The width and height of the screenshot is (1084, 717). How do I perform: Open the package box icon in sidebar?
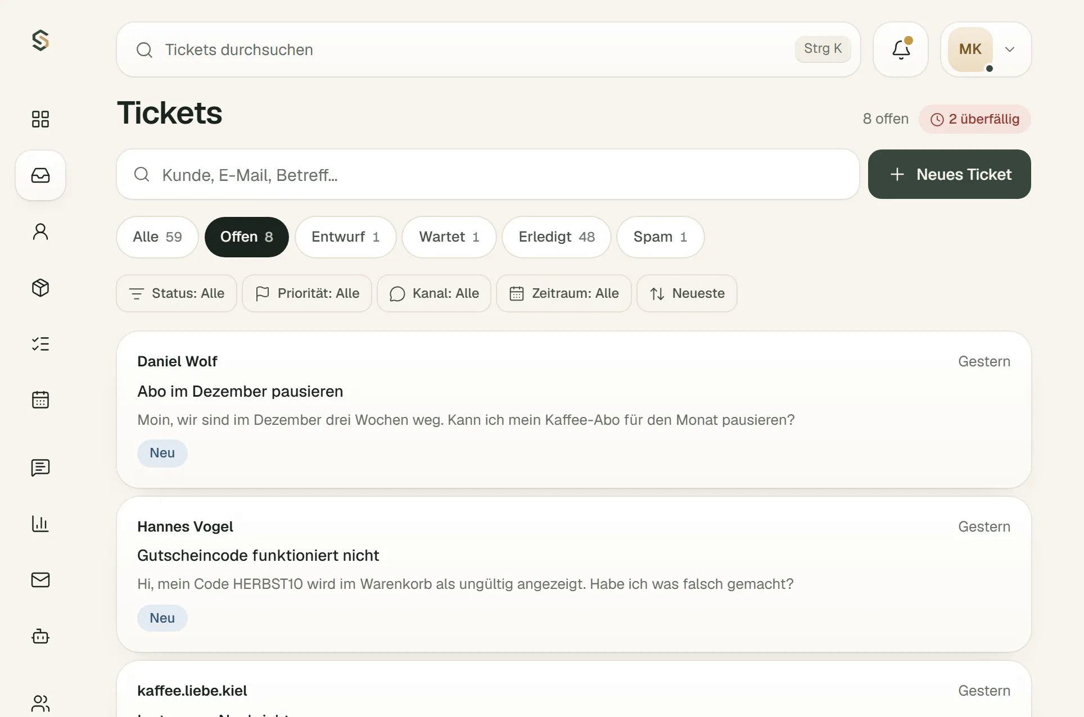tap(40, 288)
